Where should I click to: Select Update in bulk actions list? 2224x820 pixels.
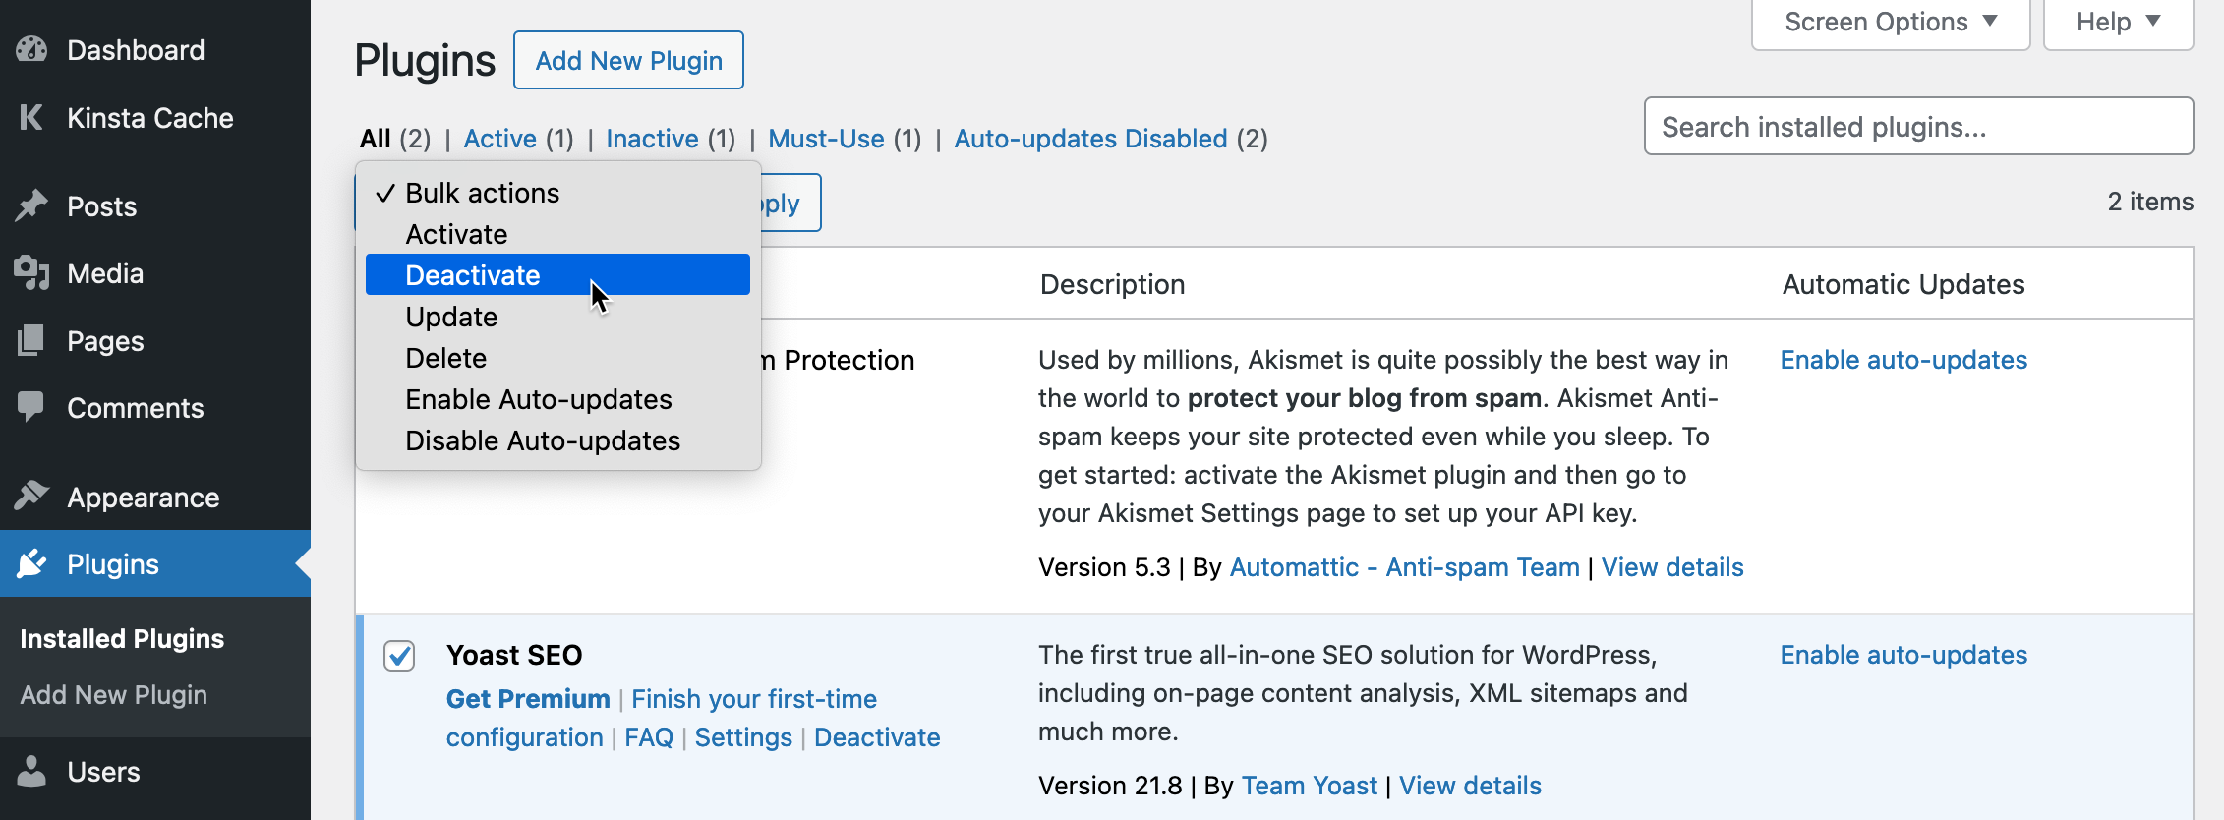pyautogui.click(x=557, y=317)
